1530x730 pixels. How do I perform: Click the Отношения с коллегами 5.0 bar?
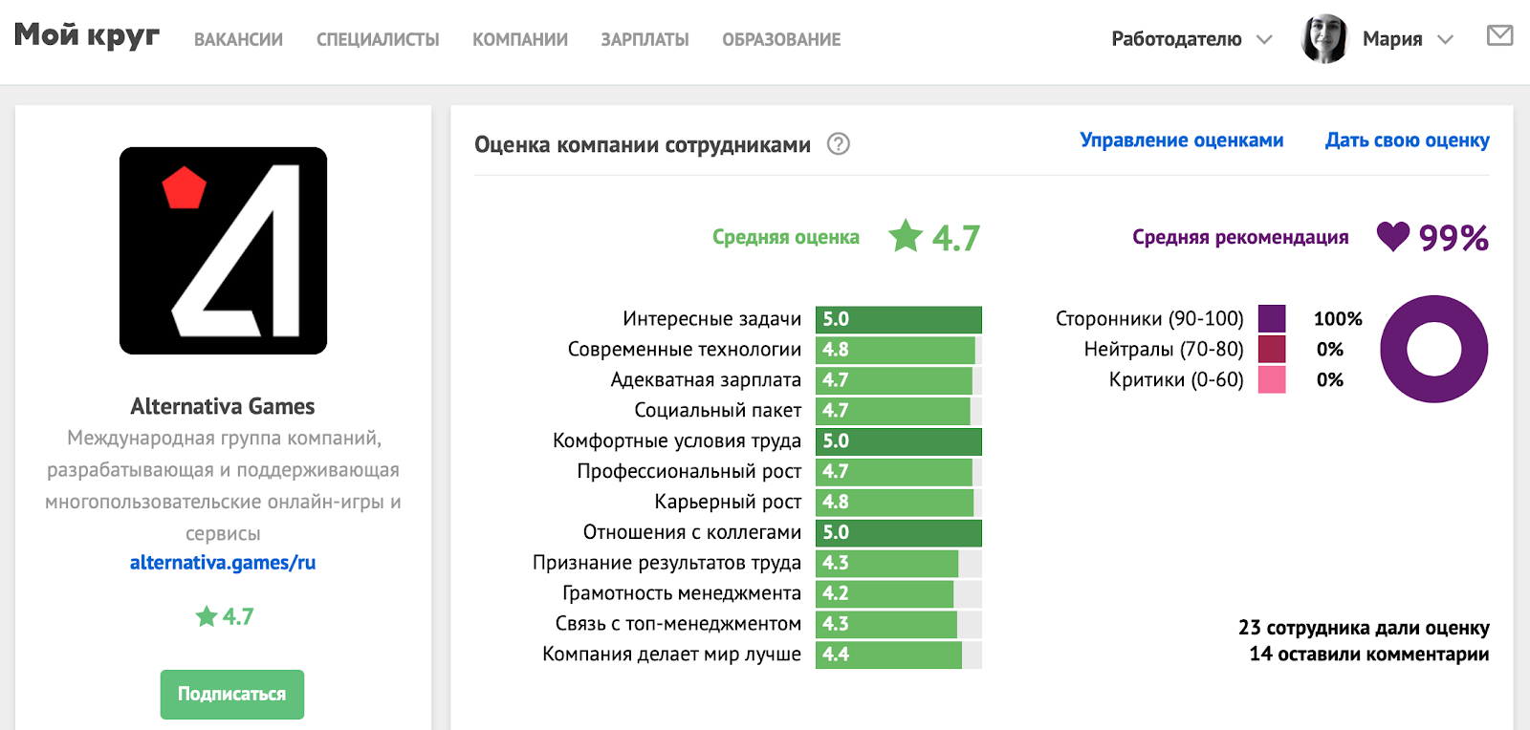click(x=899, y=533)
